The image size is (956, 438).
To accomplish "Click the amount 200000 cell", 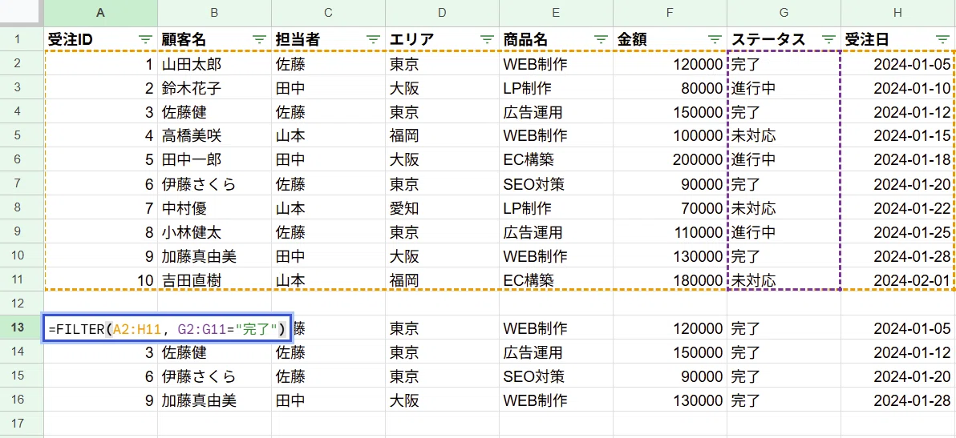I will click(670, 160).
